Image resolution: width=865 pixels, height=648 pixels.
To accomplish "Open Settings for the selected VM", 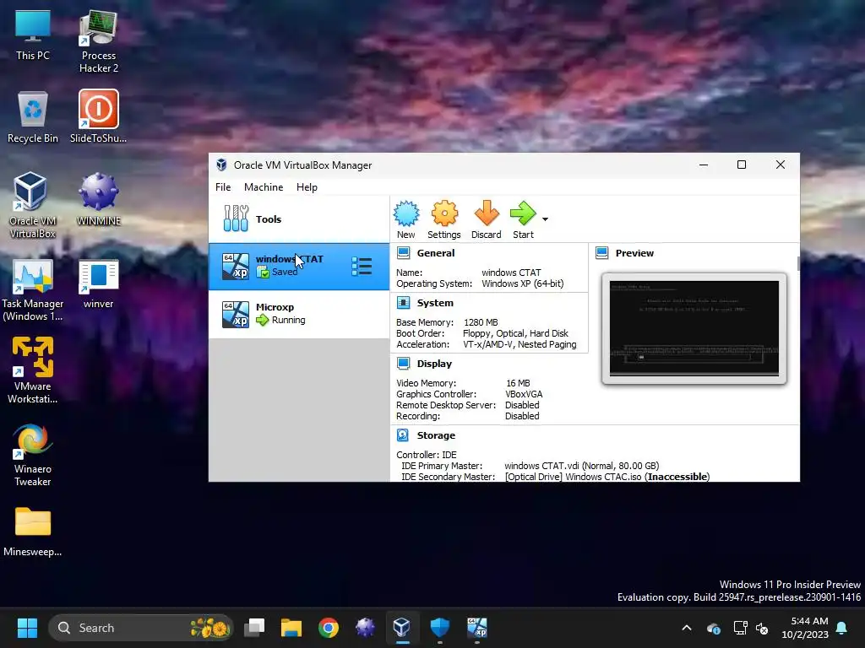I will coord(444,220).
